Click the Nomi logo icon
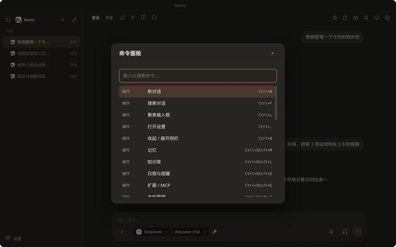Screen dimensions: 396x247 [19, 20]
